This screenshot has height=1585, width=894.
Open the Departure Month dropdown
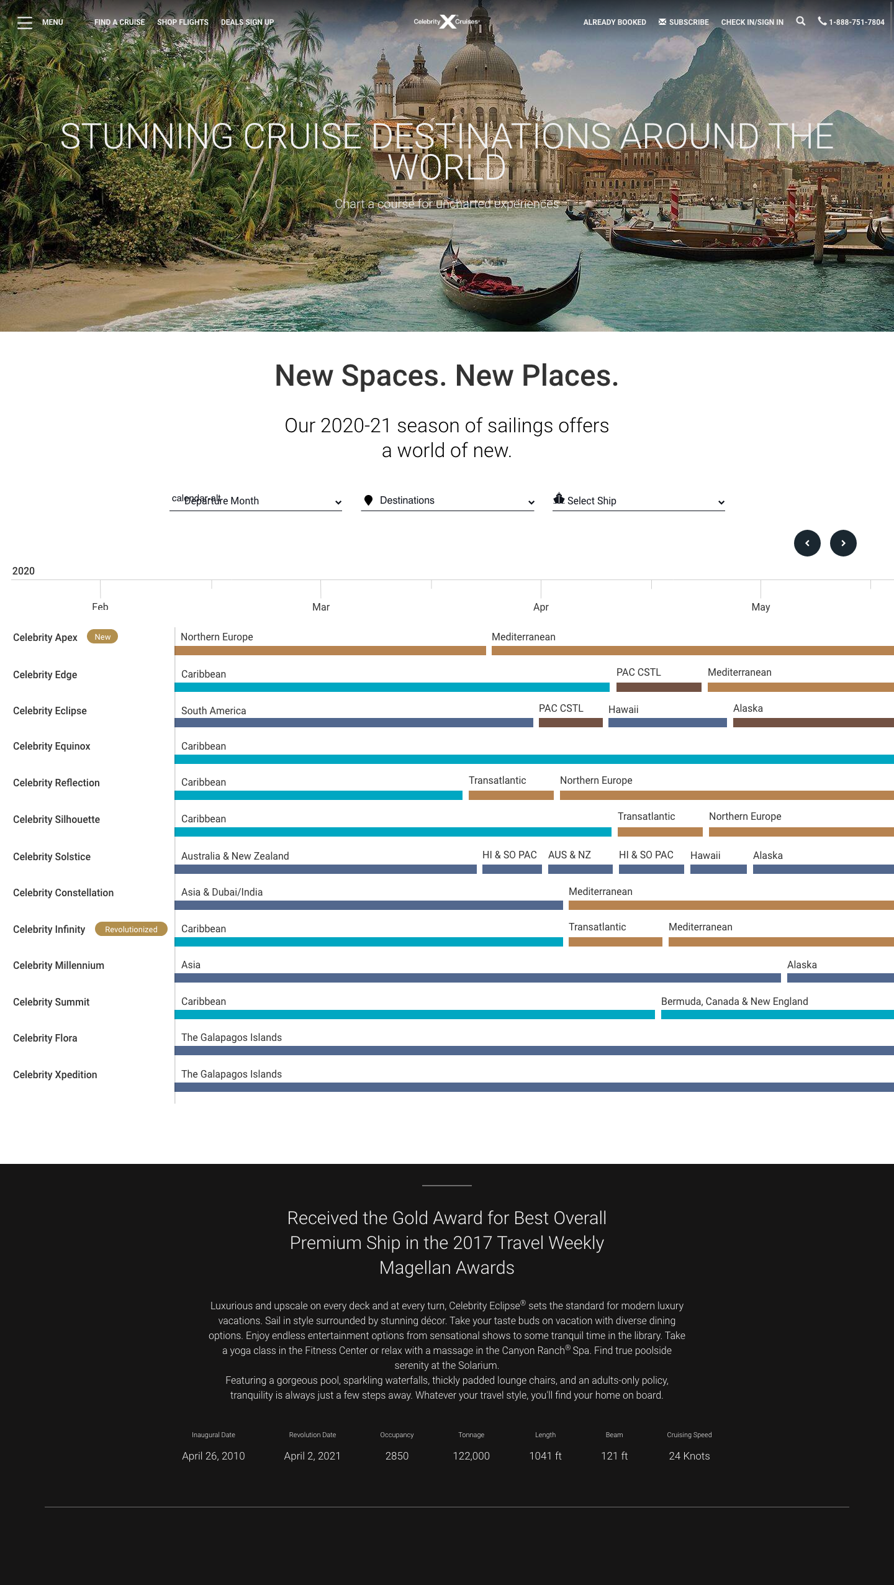coord(256,501)
